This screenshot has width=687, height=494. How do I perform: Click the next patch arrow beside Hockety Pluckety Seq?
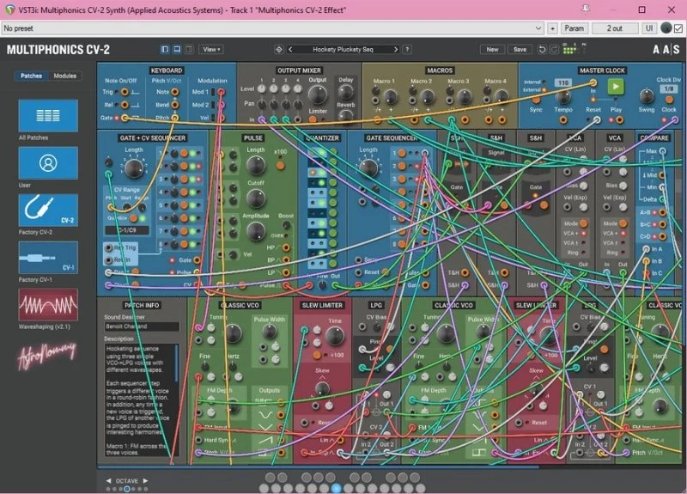coord(396,50)
